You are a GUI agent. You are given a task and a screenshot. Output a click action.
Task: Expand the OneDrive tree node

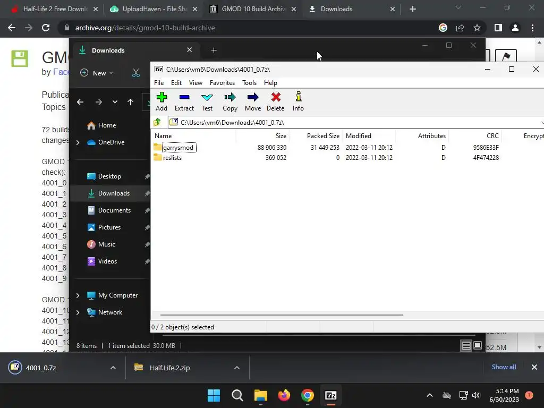[78, 142]
